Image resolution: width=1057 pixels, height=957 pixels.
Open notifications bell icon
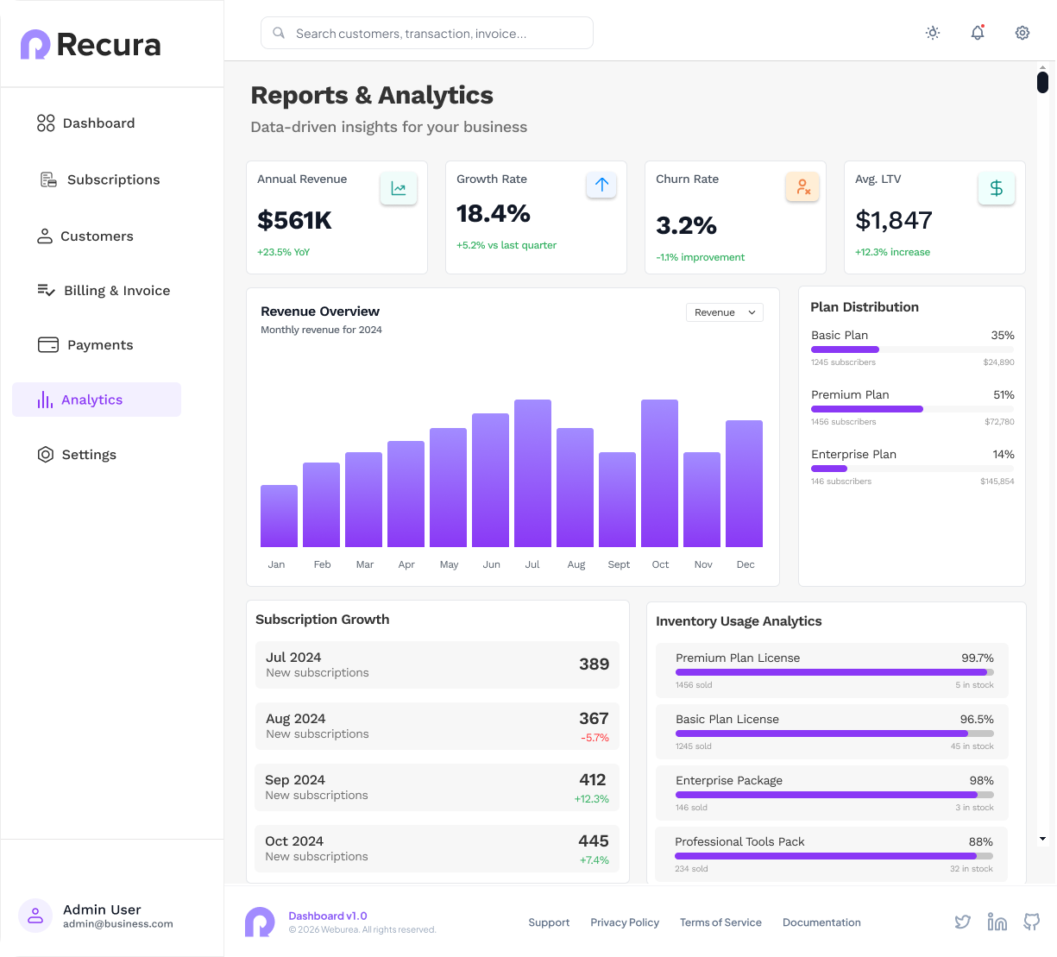pos(978,33)
